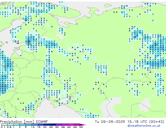The image size is (166, 128).
Task: Click the 'Precipitation [mm]' title text
Action: (17, 122)
